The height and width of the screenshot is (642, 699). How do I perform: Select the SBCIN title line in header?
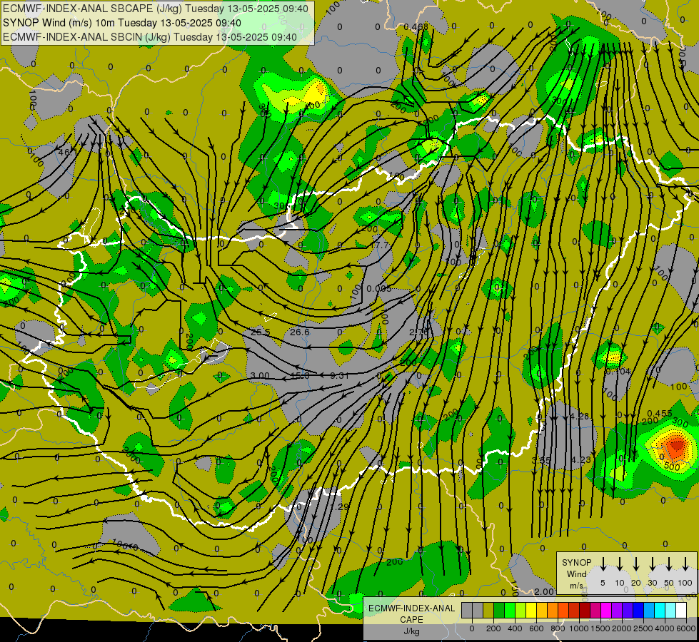(150, 37)
